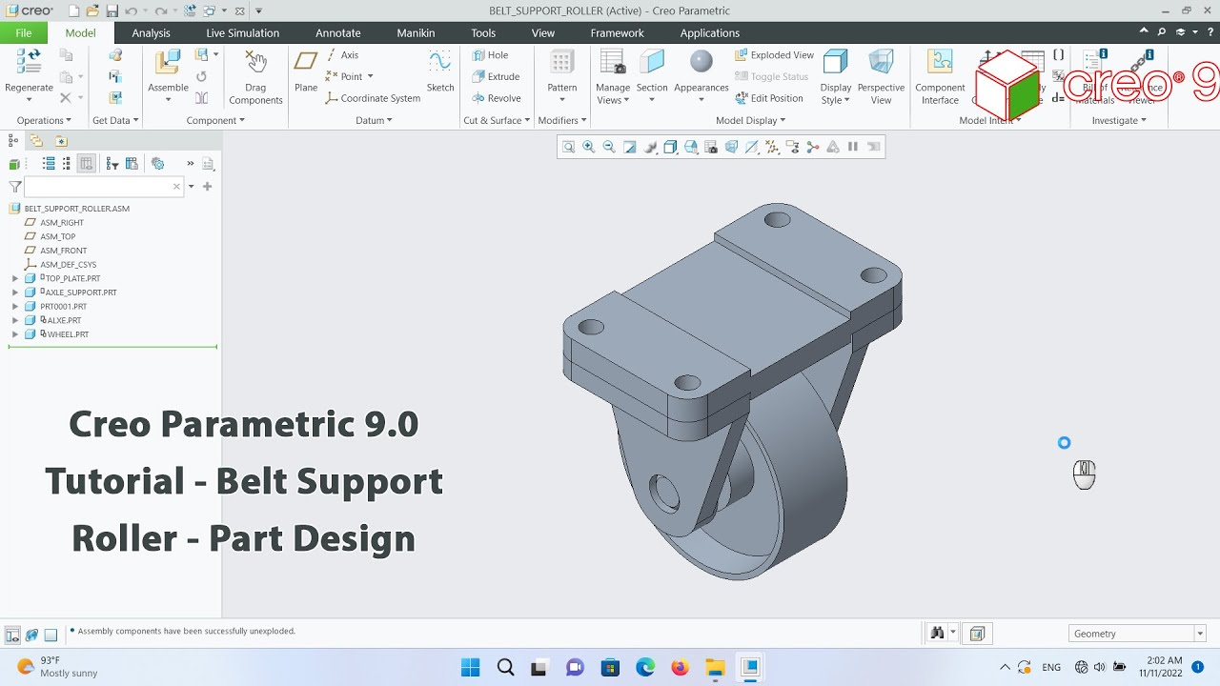Click the Windows Start button
The width and height of the screenshot is (1220, 686).
pyautogui.click(x=471, y=667)
